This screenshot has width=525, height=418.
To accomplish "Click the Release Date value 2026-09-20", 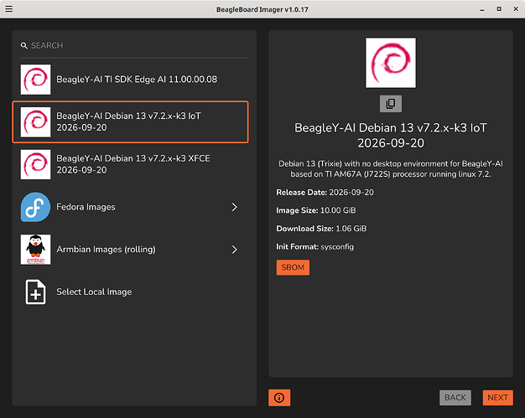I will (x=351, y=193).
